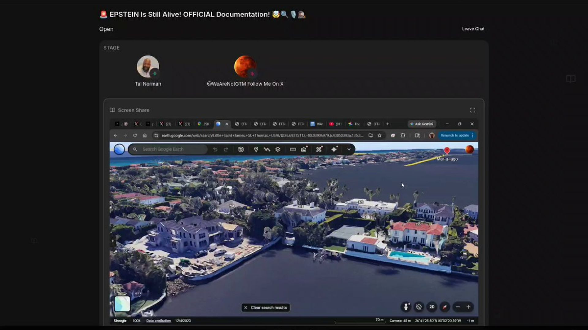Open historical imagery clock icon

[x=241, y=149]
